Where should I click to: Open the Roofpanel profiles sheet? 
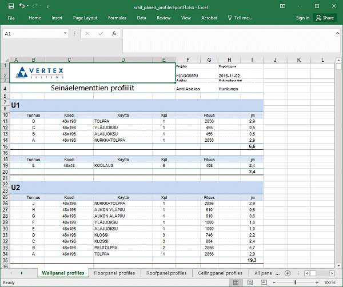click(166, 273)
